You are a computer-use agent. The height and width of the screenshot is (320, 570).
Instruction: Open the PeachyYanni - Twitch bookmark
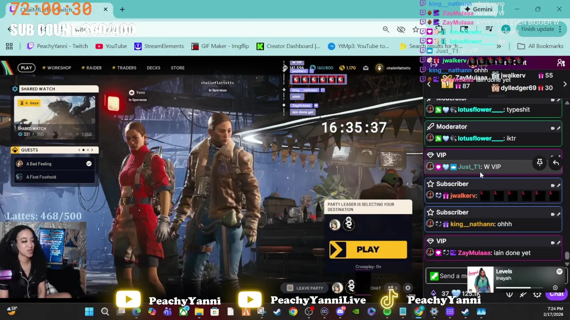point(57,46)
